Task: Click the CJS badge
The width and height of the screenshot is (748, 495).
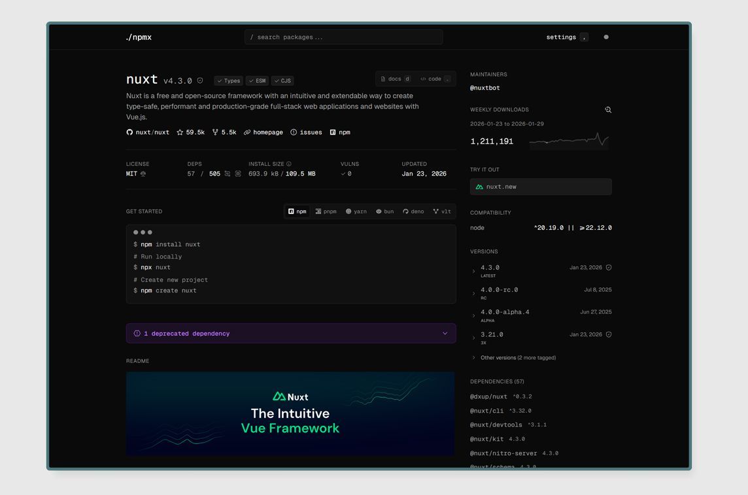Action: click(282, 80)
